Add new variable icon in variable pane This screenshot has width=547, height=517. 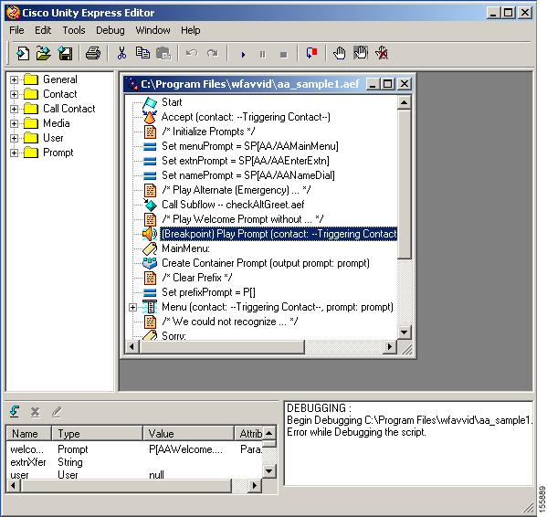[15, 412]
